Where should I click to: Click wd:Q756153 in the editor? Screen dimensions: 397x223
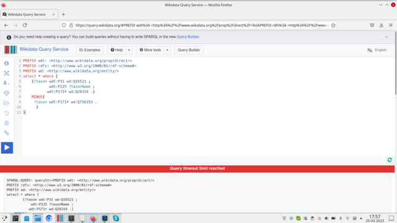pos(81,102)
